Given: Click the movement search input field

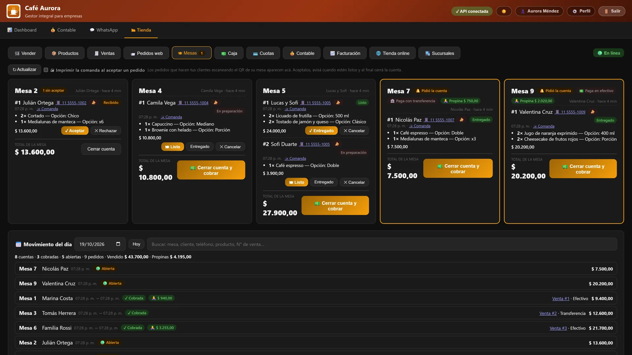Looking at the screenshot, I should coord(382,244).
